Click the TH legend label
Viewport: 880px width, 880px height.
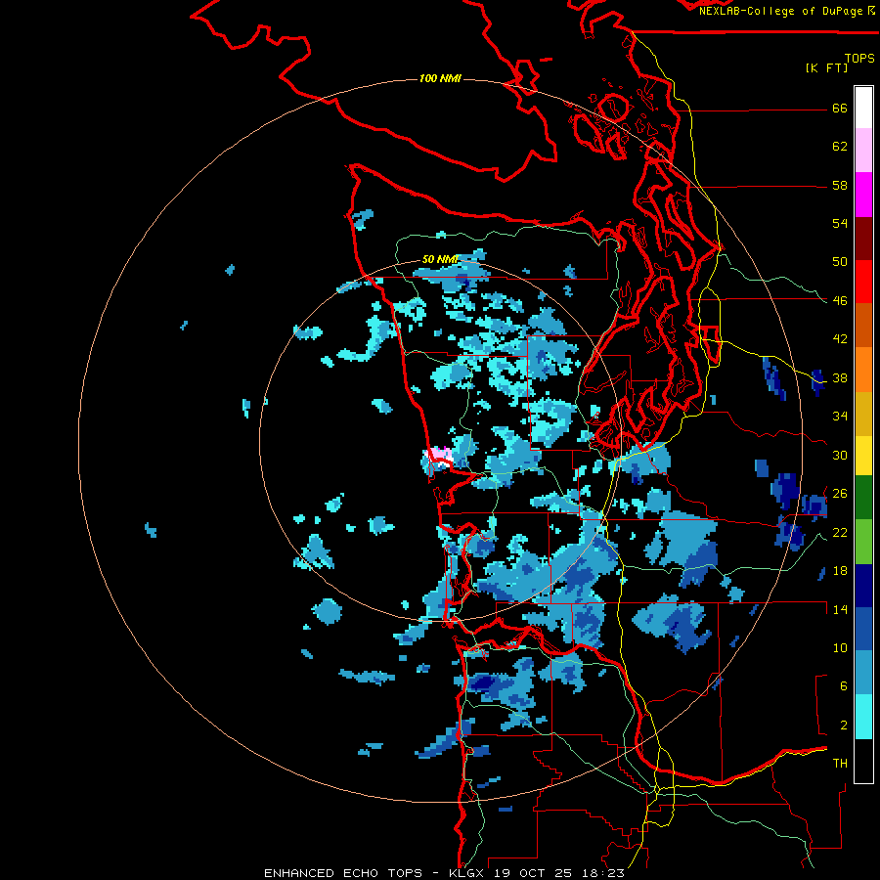[840, 764]
